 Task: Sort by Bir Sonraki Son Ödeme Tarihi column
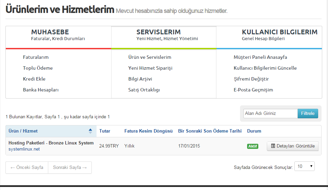pos(210,131)
